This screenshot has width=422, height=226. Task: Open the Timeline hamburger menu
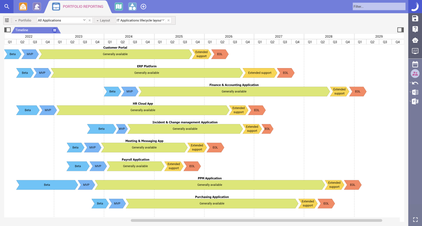pos(54,30)
